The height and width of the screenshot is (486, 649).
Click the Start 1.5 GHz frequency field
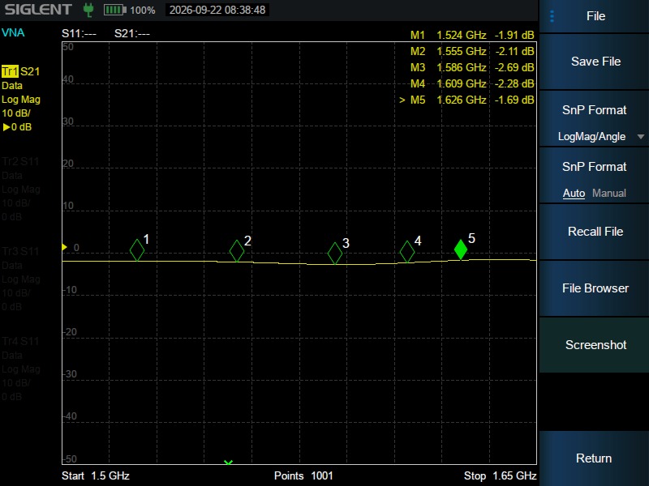[x=96, y=476]
